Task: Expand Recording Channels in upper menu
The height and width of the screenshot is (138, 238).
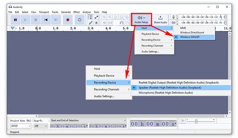Action: [154, 46]
